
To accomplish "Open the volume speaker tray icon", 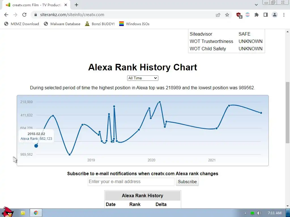I will pos(259,213).
